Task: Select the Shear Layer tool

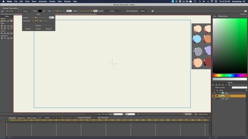Action: coord(2,29)
